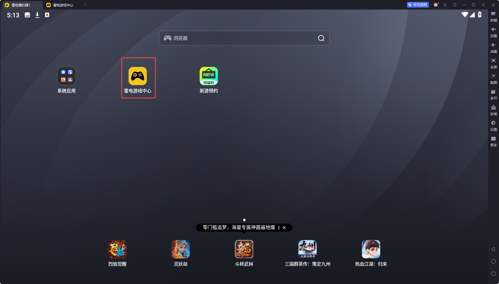The image size is (499, 284).
Task: Show 更多 sidebar tools
Action: point(493,142)
